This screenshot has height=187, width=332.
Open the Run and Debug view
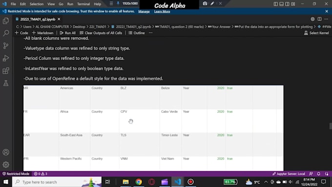pyautogui.click(x=6, y=58)
